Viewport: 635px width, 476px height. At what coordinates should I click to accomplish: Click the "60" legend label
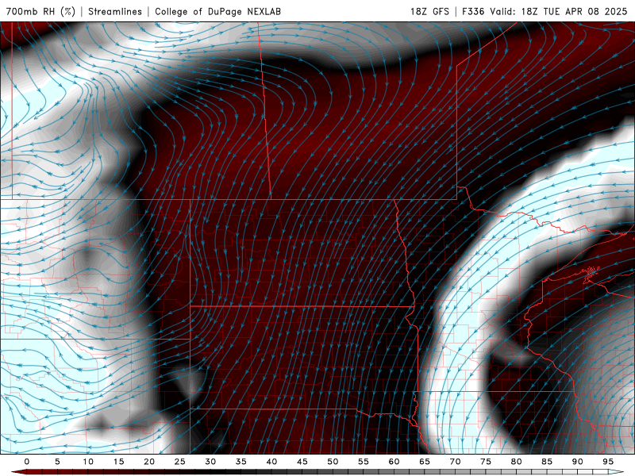(x=394, y=462)
